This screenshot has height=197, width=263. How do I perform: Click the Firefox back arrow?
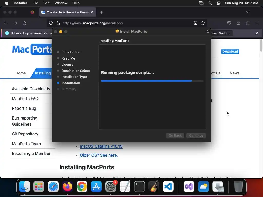click(6, 23)
